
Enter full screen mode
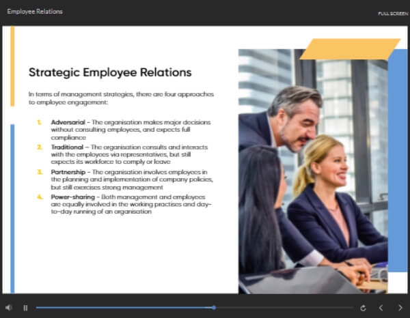392,13
